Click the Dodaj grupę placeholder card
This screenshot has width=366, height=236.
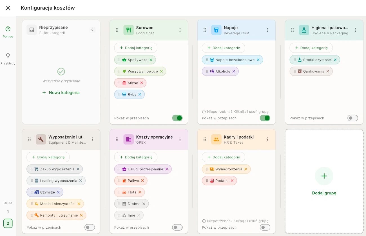click(x=324, y=181)
